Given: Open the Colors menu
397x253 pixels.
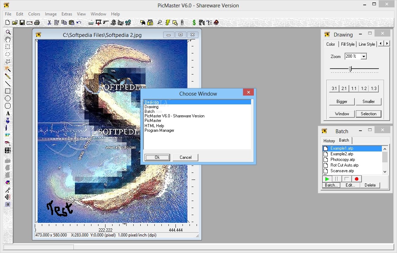Looking at the screenshot, I should (34, 14).
